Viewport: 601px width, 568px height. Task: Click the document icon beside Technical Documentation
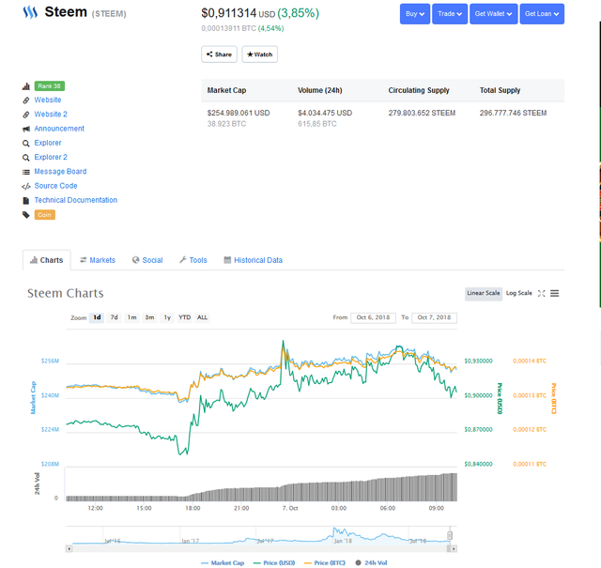[x=26, y=201]
